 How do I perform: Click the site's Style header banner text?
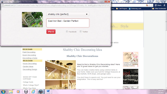124,26
